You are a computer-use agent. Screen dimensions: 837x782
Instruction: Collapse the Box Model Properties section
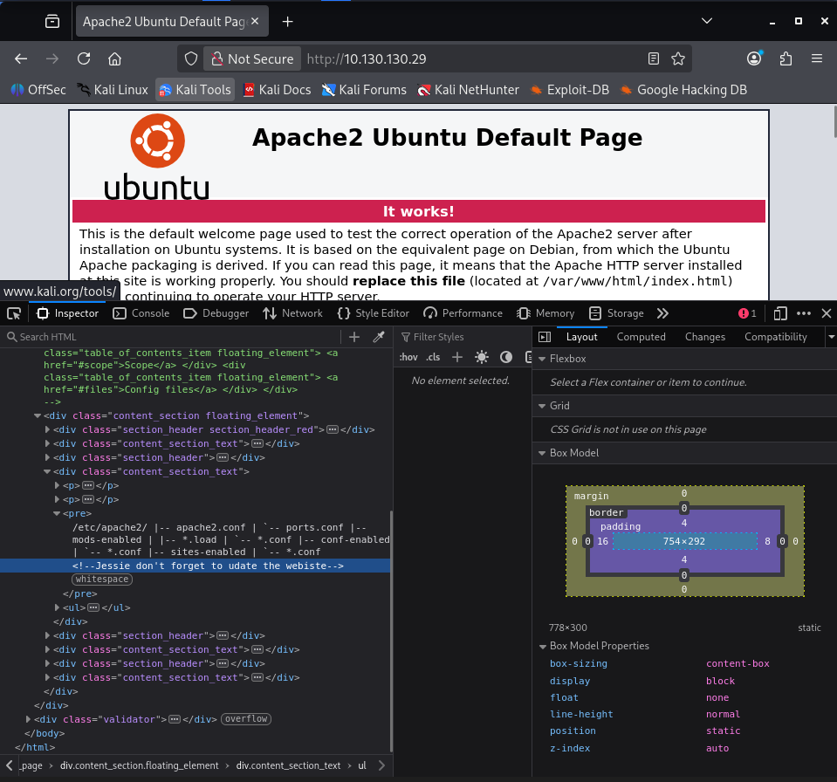(542, 646)
